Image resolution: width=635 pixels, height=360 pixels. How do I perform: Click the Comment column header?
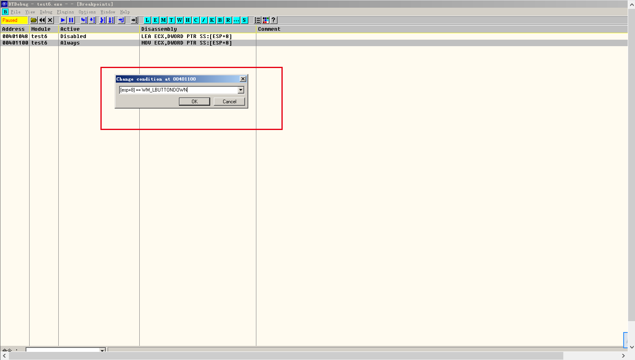(442, 29)
